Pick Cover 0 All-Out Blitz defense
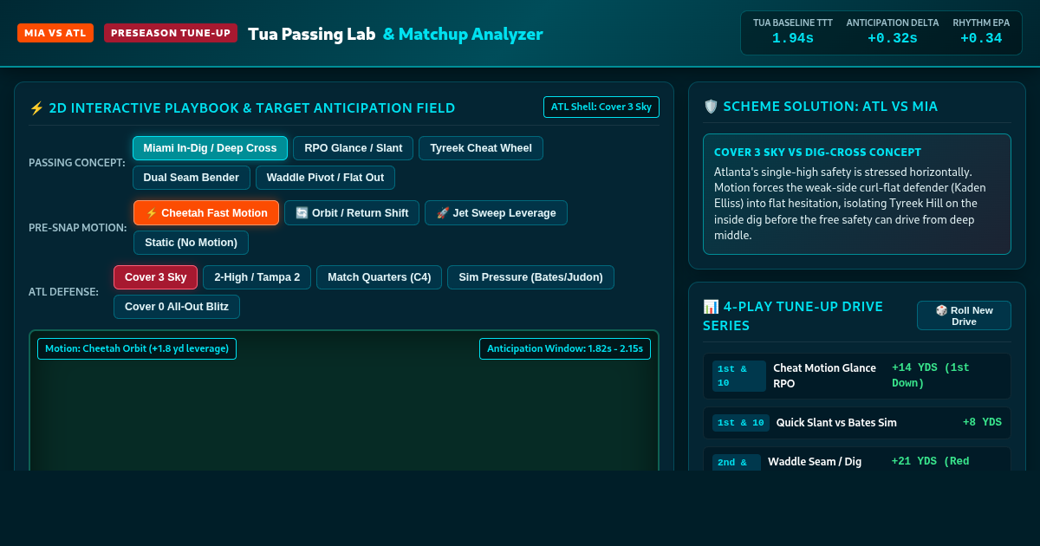Screen dimensions: 1040x546 click(177, 307)
